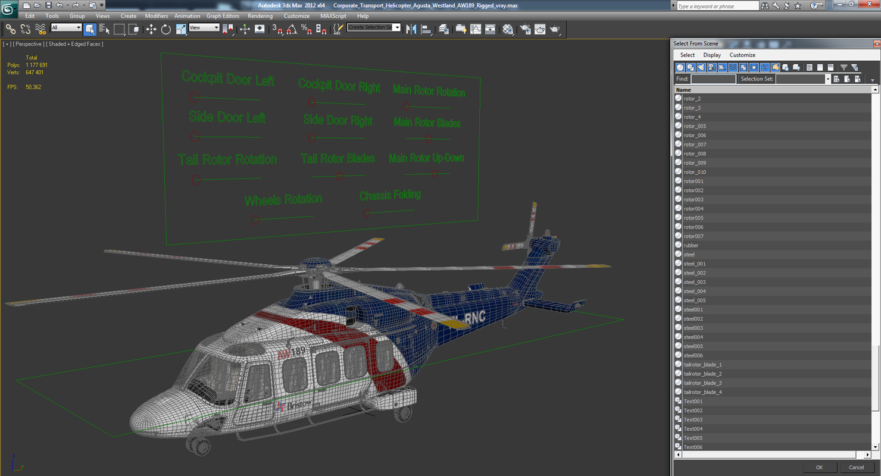881x476 pixels.
Task: Click the keyword search box
Action: point(717,6)
